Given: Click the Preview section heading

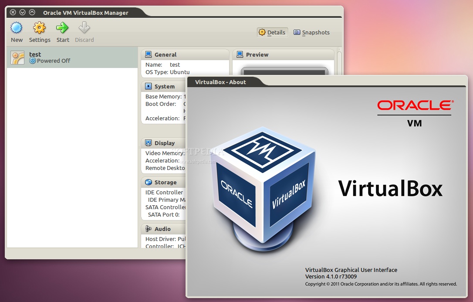Looking at the screenshot, I should [257, 54].
